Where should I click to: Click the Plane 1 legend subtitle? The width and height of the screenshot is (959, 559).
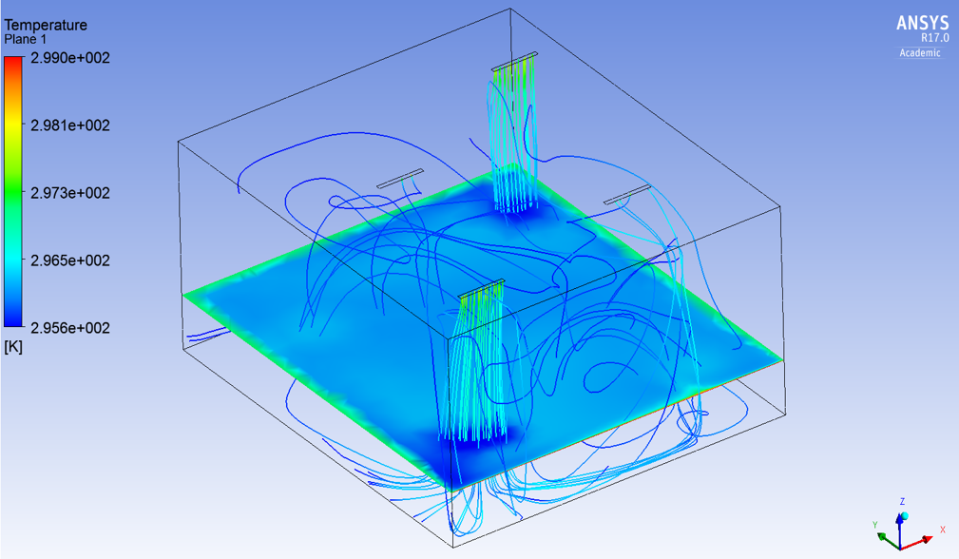pos(25,40)
